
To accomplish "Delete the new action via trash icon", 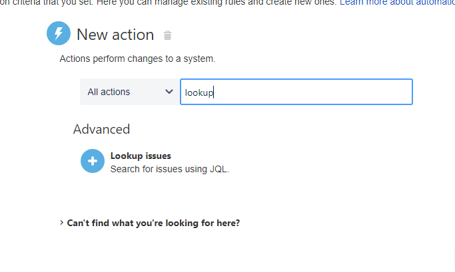I will tap(168, 35).
